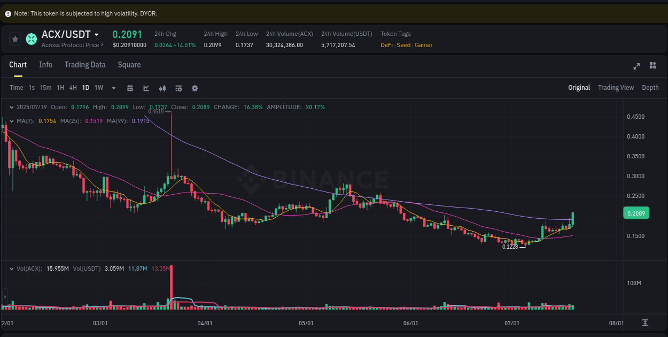The width and height of the screenshot is (668, 337).
Task: Switch chart to Trading View mode
Action: (x=616, y=87)
